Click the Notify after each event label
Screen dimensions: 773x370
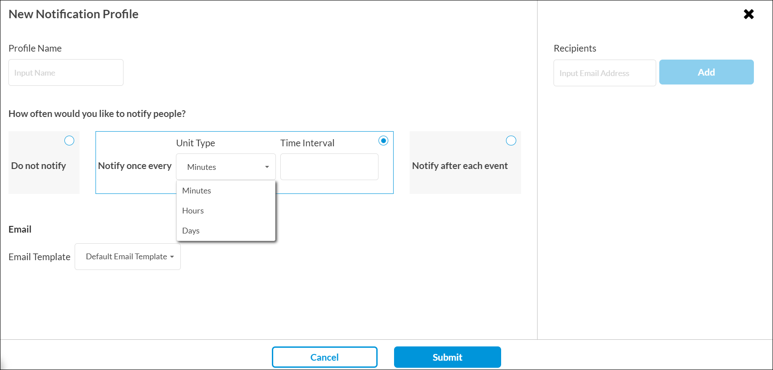(460, 166)
